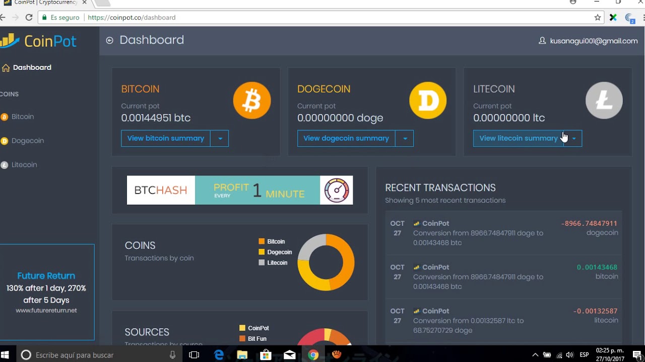Click View dogecoin summary button
Screen dimensions: 645x362
pos(346,138)
